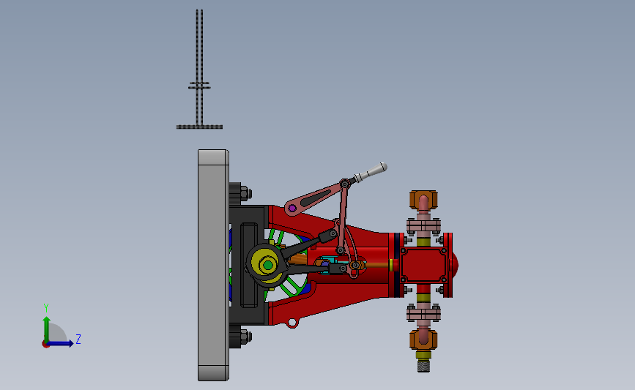Select the green hex nut at the crank center
This screenshot has width=635, height=390.
[x=267, y=266]
